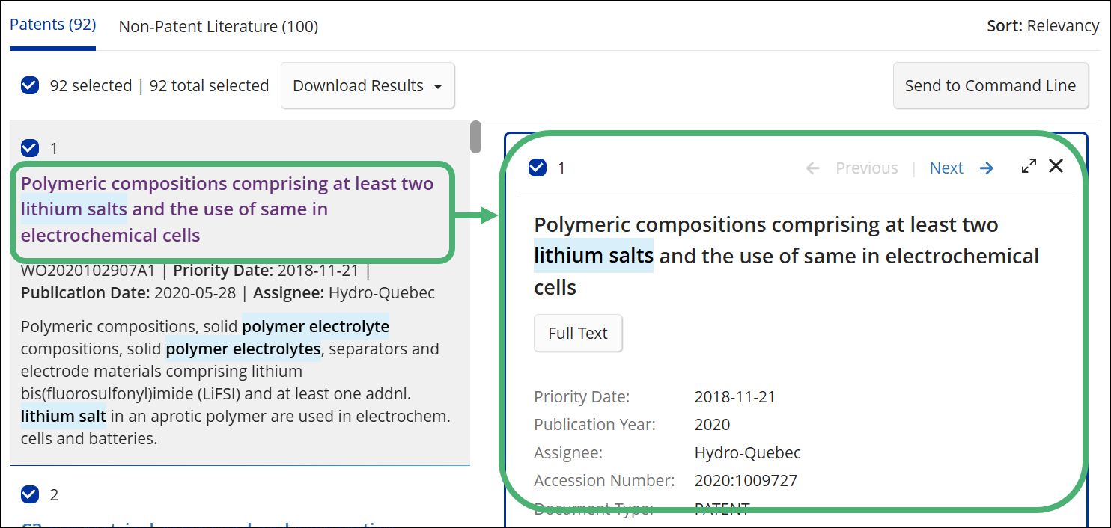Click the results list scrollbar thumb

475,137
